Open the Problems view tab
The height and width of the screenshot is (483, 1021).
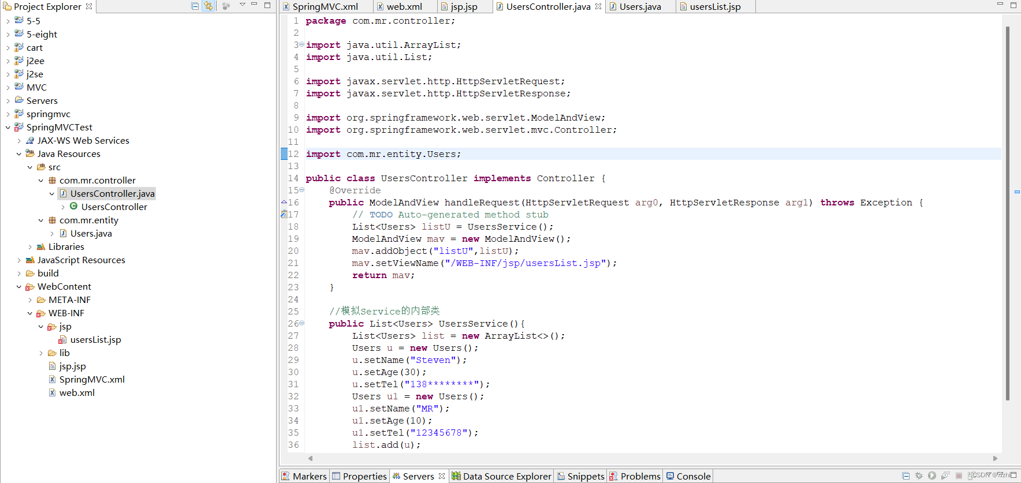pyautogui.click(x=635, y=476)
